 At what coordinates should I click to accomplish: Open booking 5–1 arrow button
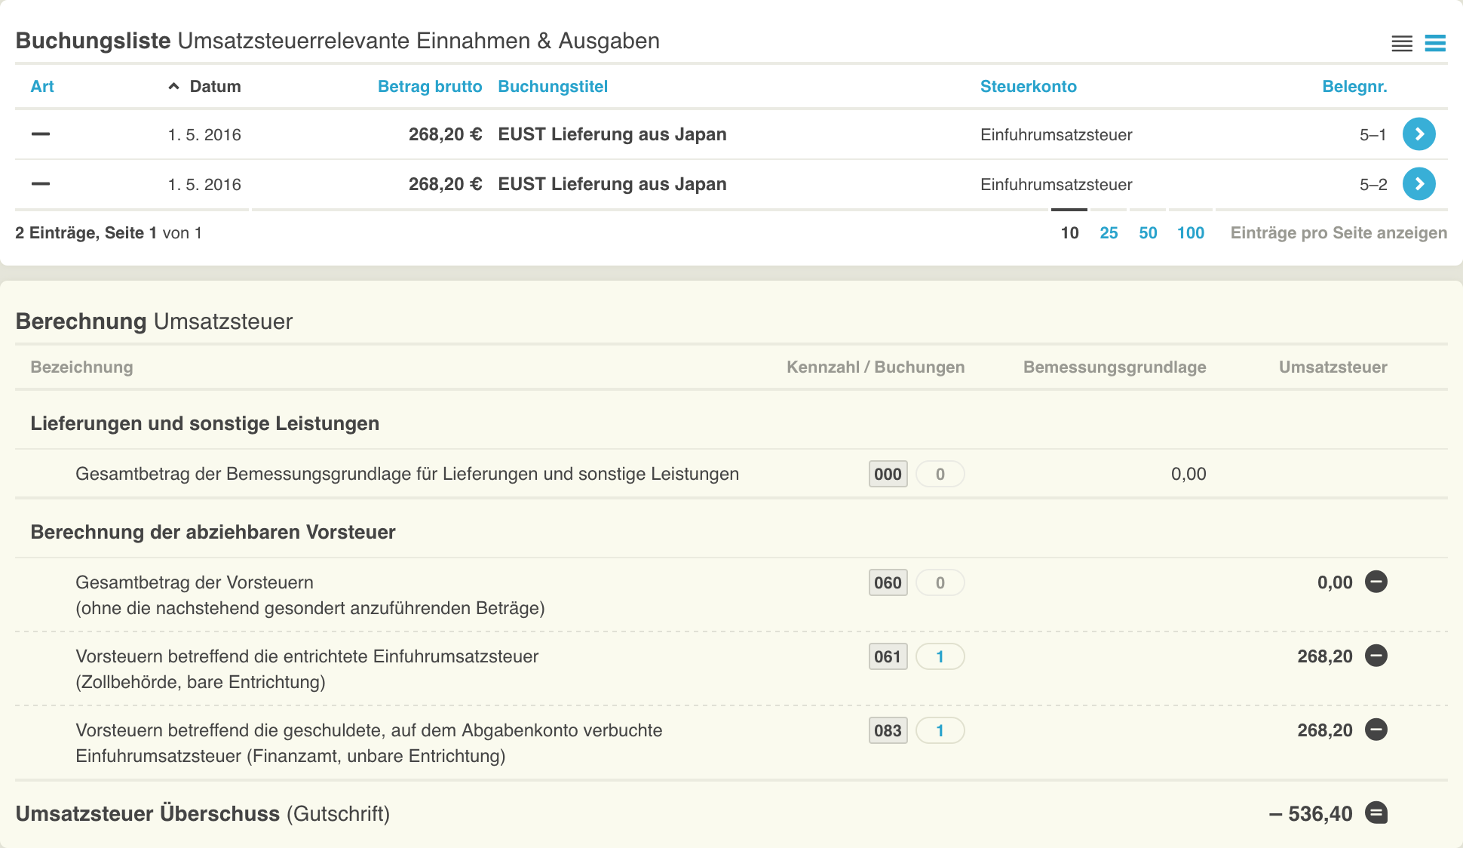(x=1419, y=134)
